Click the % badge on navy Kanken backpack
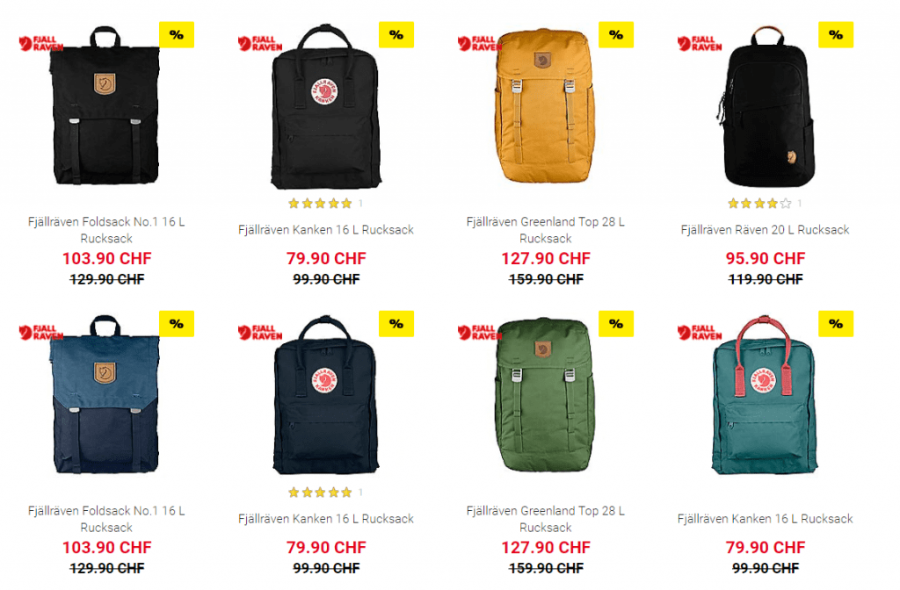The image size is (900, 590). (x=396, y=323)
